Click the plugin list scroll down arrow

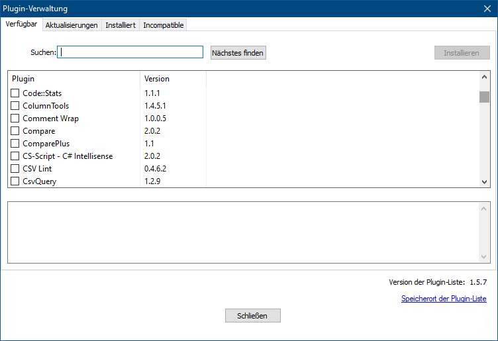tap(484, 181)
